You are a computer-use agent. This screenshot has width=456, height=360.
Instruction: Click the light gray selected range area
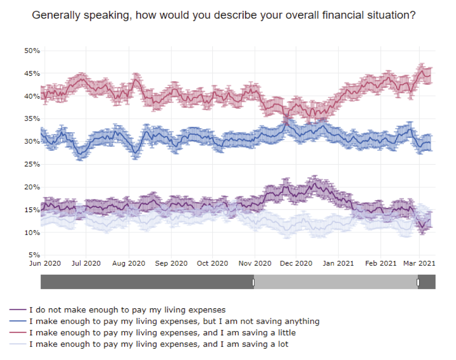tap(336, 282)
